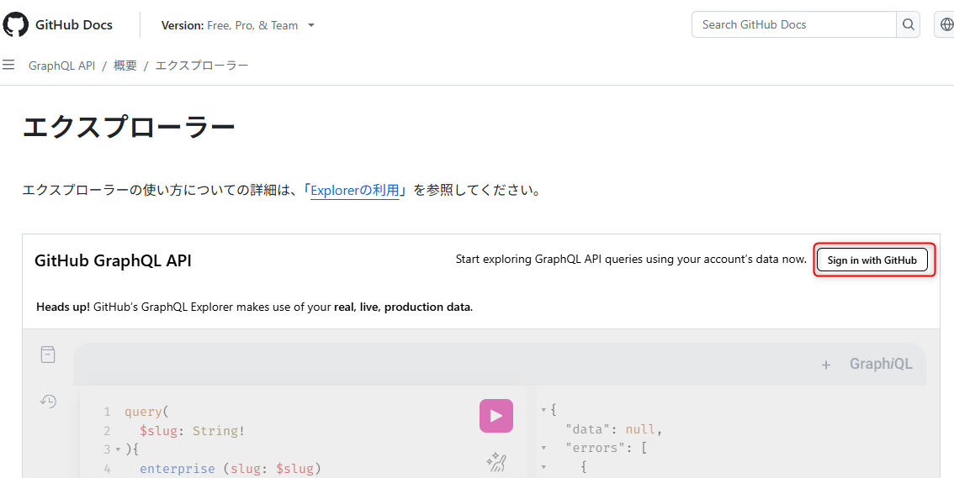
Task: Show the GraphiQL query history
Action: (48, 400)
